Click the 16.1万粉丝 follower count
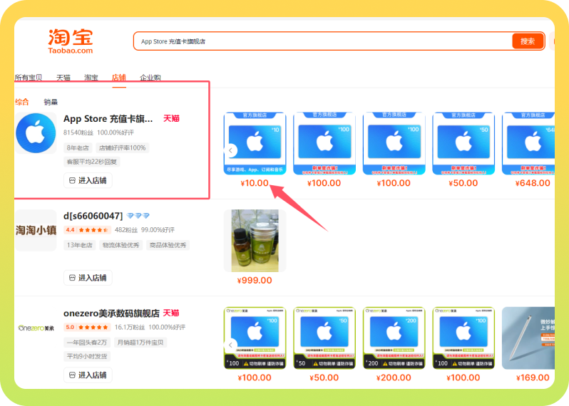569x406 pixels. click(x=130, y=328)
